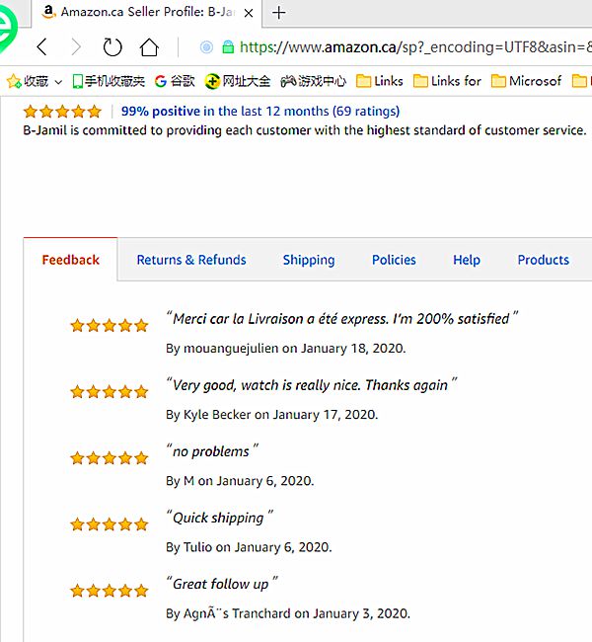Expand the 收藏 favorites dropdown arrow
Viewport: 592px width, 642px height.
pyautogui.click(x=58, y=82)
